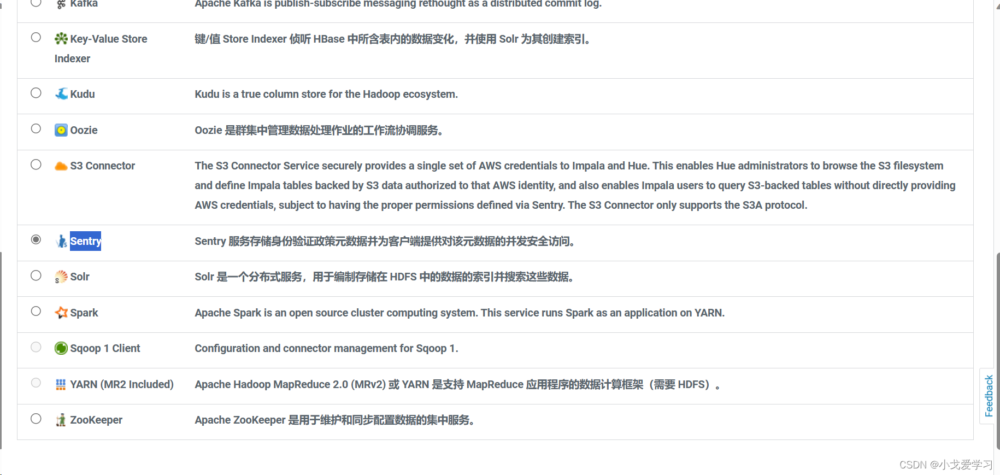The width and height of the screenshot is (1000, 475).
Task: Click the Kudu service icon
Action: tap(61, 94)
